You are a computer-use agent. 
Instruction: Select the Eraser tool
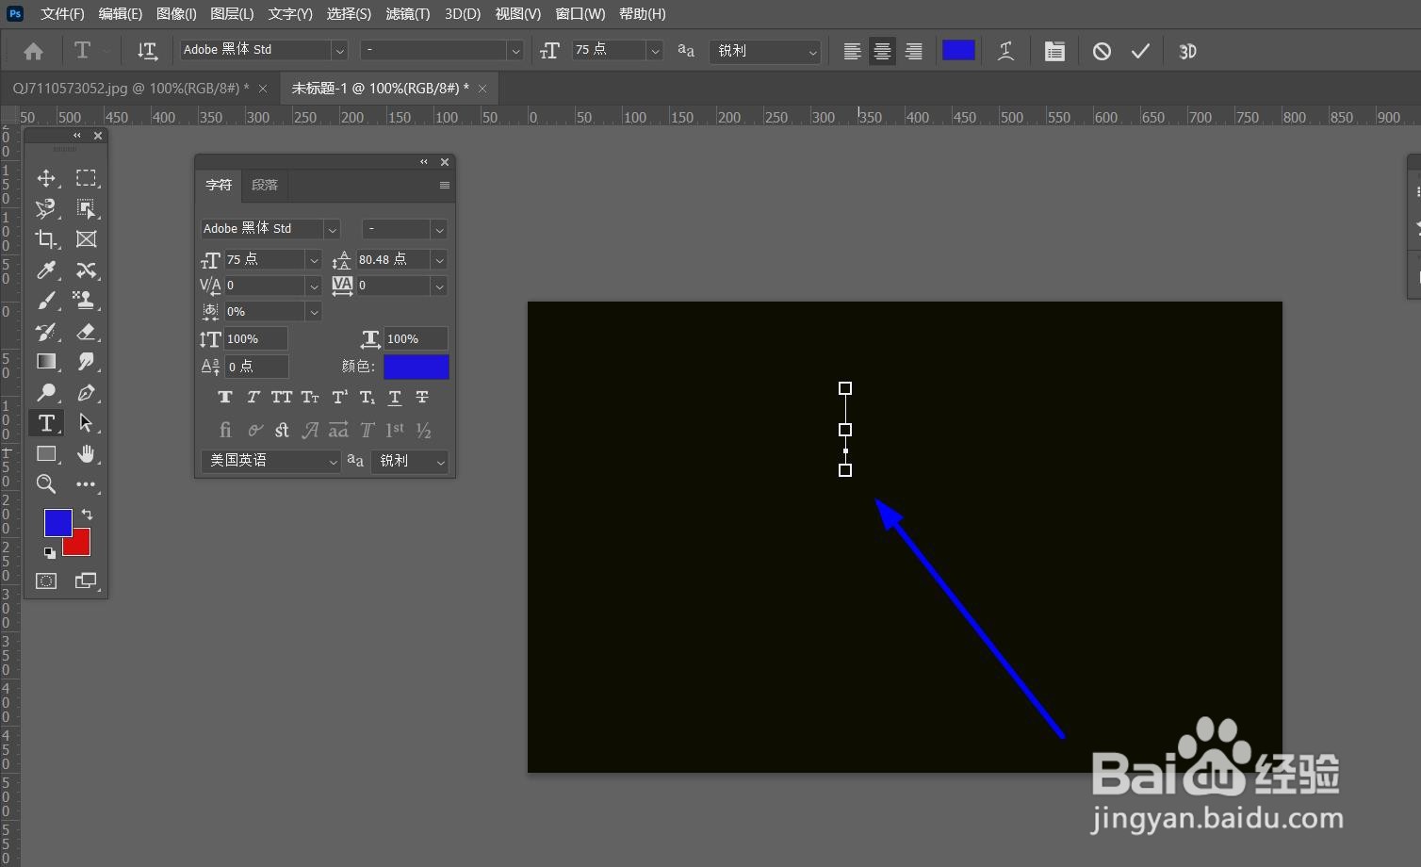pos(86,332)
